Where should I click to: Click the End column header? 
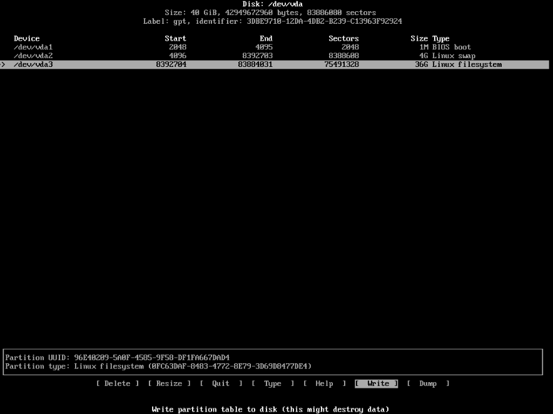point(266,38)
